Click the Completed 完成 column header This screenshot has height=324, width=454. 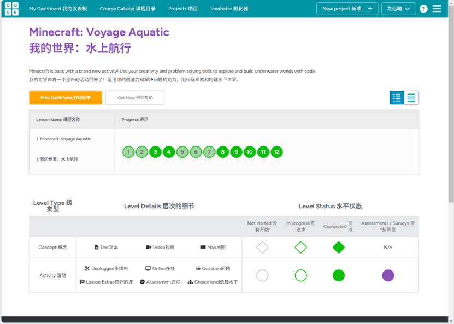tap(338, 226)
